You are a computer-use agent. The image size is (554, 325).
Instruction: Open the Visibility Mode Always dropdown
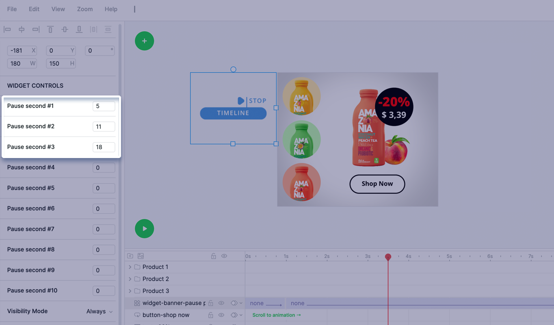pos(100,311)
